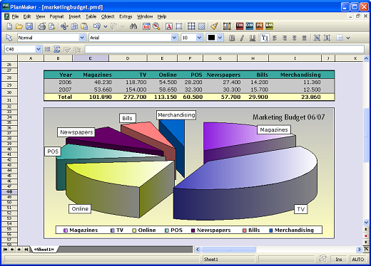Select column C header
The width and height of the screenshot is (371, 266).
pos(91,58)
